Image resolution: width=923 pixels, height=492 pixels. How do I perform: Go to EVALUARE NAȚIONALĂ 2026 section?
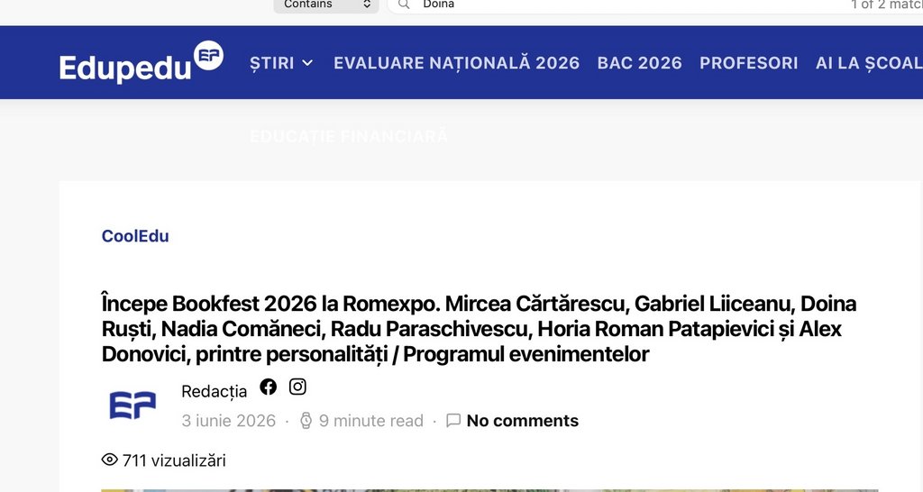pyautogui.click(x=457, y=63)
